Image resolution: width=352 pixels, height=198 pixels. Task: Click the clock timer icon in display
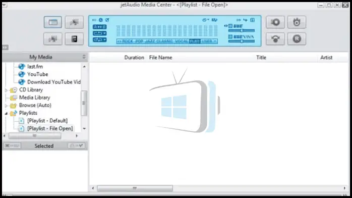click(101, 20)
